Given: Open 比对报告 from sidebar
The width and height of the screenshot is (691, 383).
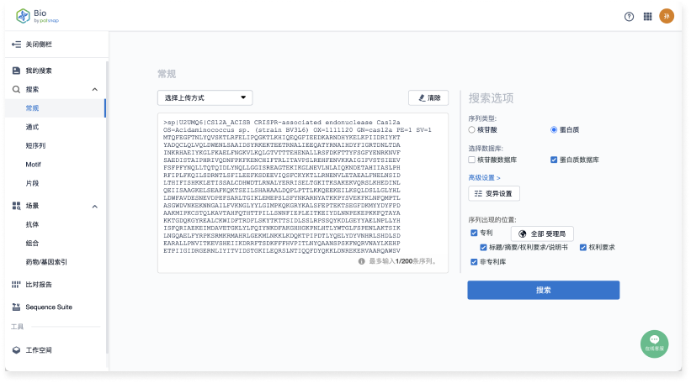Looking at the screenshot, I should pos(38,285).
